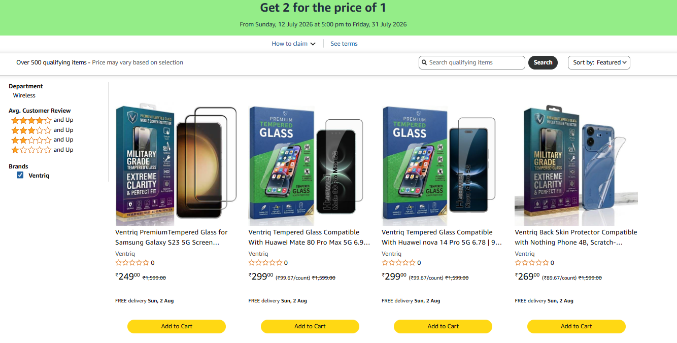
Task: Open Huawei Mate 80 Pro Max title link
Action: [309, 237]
